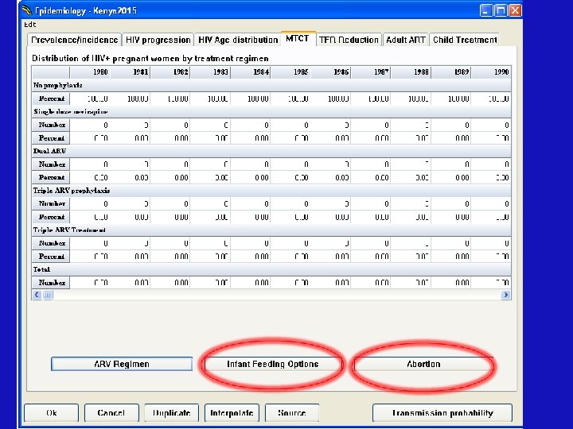Select the MTCT tab
The width and height of the screenshot is (573, 429).
[x=298, y=39]
